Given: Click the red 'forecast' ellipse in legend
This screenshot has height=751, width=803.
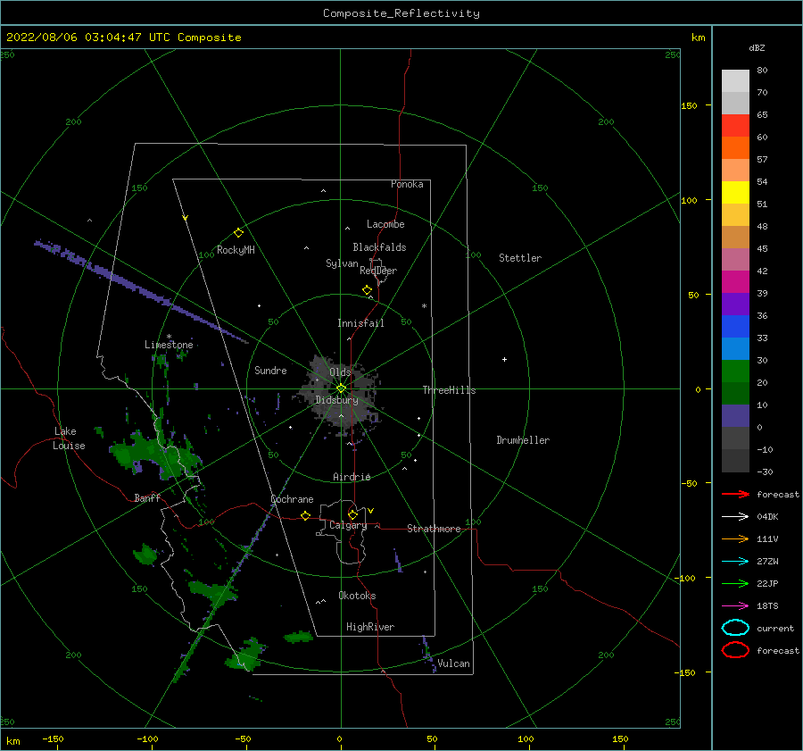Looking at the screenshot, I should [x=735, y=650].
